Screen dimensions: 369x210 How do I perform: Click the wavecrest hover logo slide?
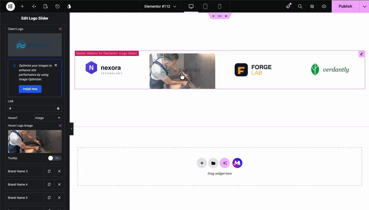point(182,71)
